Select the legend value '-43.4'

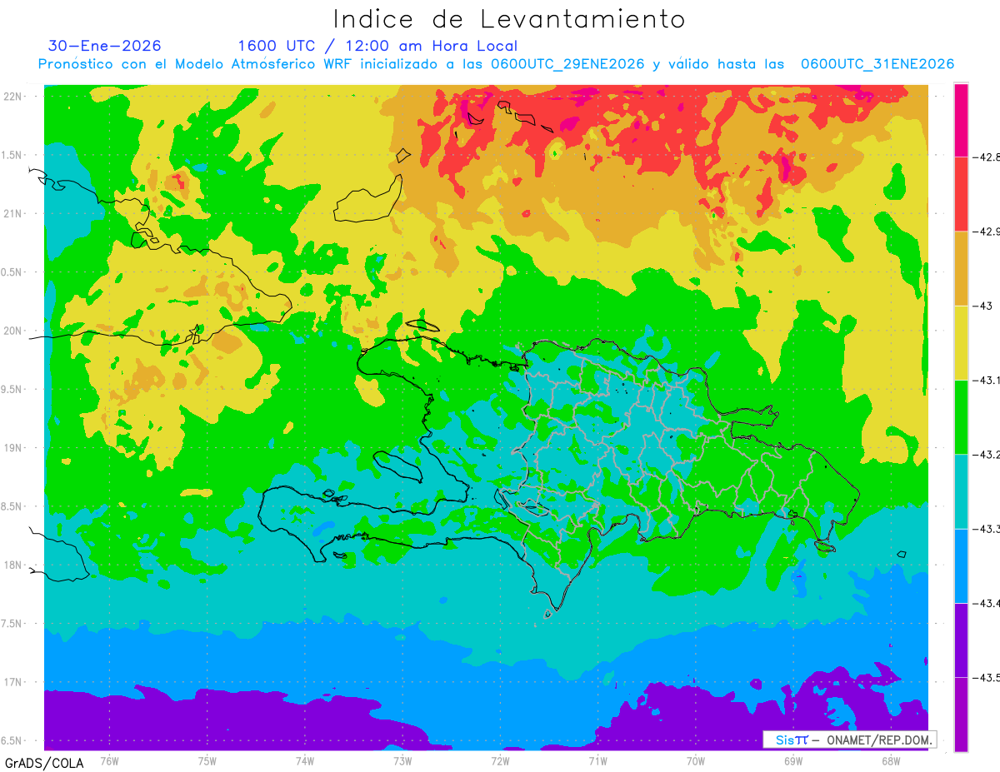point(988,603)
